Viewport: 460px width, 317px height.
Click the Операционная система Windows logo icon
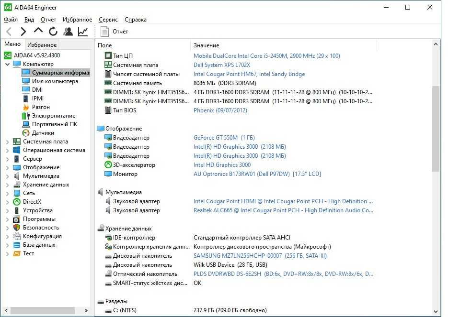(17, 150)
